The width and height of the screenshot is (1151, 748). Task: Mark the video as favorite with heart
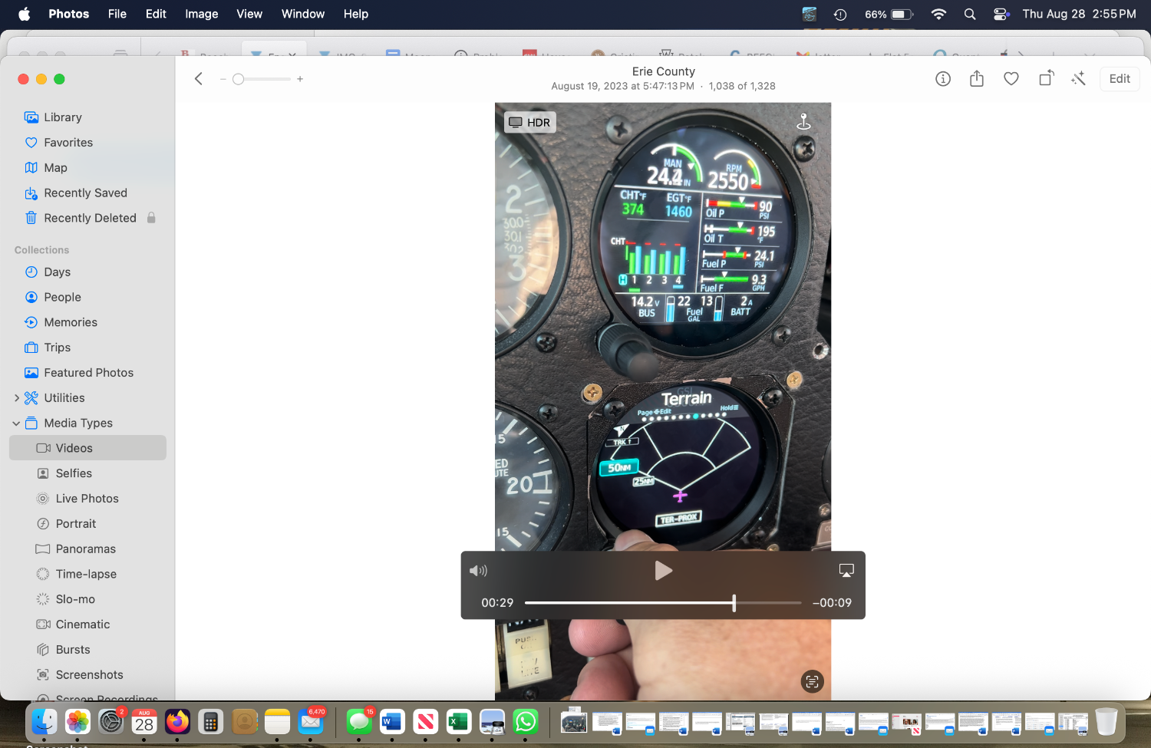[1011, 79]
